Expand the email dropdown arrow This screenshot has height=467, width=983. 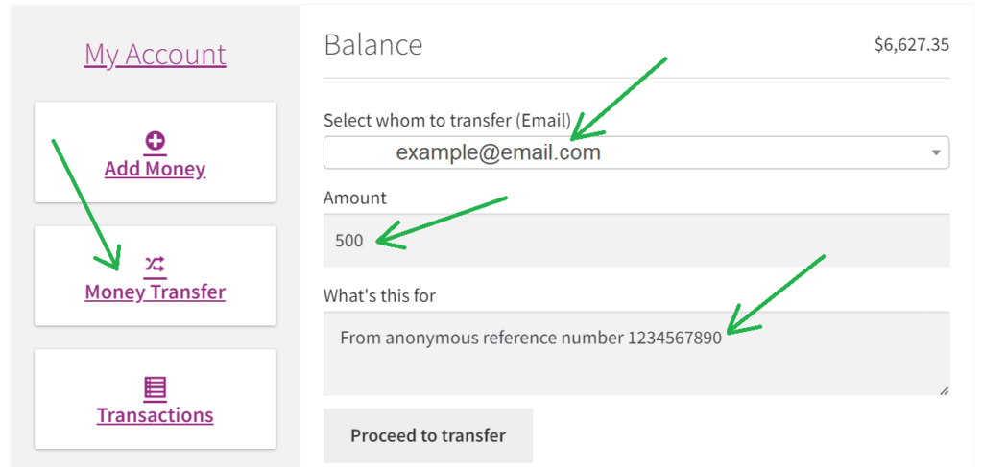tap(936, 152)
